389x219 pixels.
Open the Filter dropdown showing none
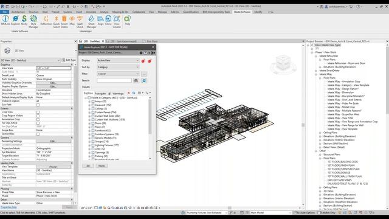118,74
